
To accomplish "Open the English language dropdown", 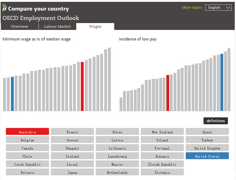I will tap(218, 7).
